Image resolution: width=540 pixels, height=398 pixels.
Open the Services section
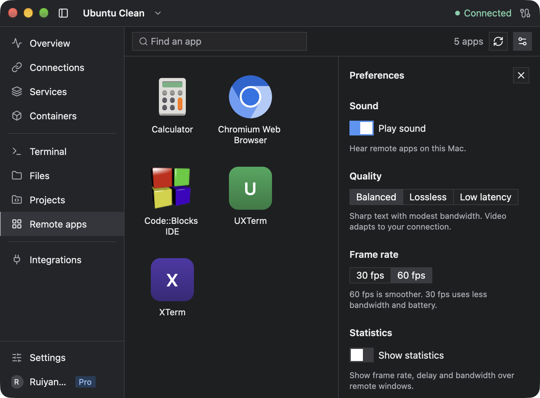coord(62,92)
